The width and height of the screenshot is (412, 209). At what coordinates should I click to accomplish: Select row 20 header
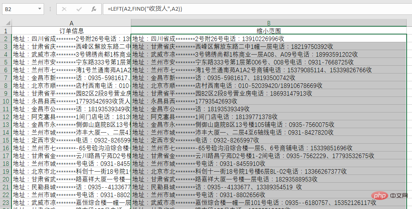coord(6,179)
